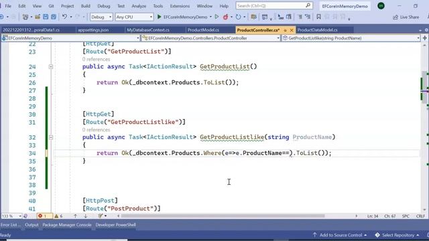Click the SPC indentation indicator
429x241 pixels.
(x=406, y=216)
